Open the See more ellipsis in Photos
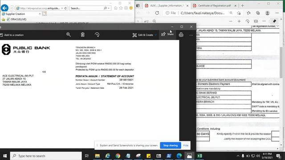This screenshot has height=160, width=285. (191, 35)
